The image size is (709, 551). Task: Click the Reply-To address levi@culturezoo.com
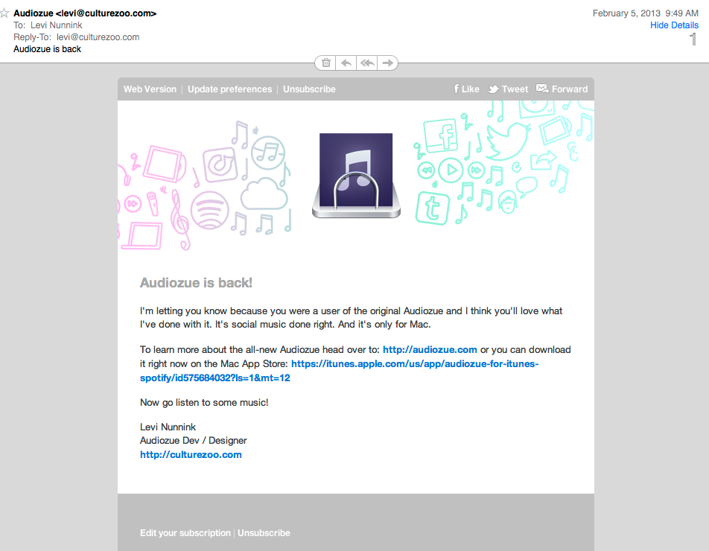click(98, 37)
